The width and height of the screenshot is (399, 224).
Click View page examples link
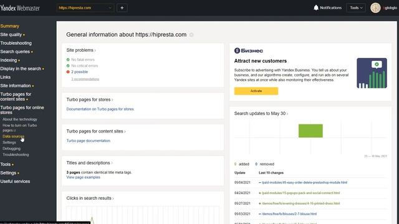click(83, 177)
